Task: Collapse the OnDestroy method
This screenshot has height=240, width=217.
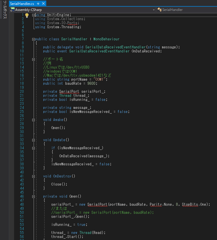Action: pos(34,176)
